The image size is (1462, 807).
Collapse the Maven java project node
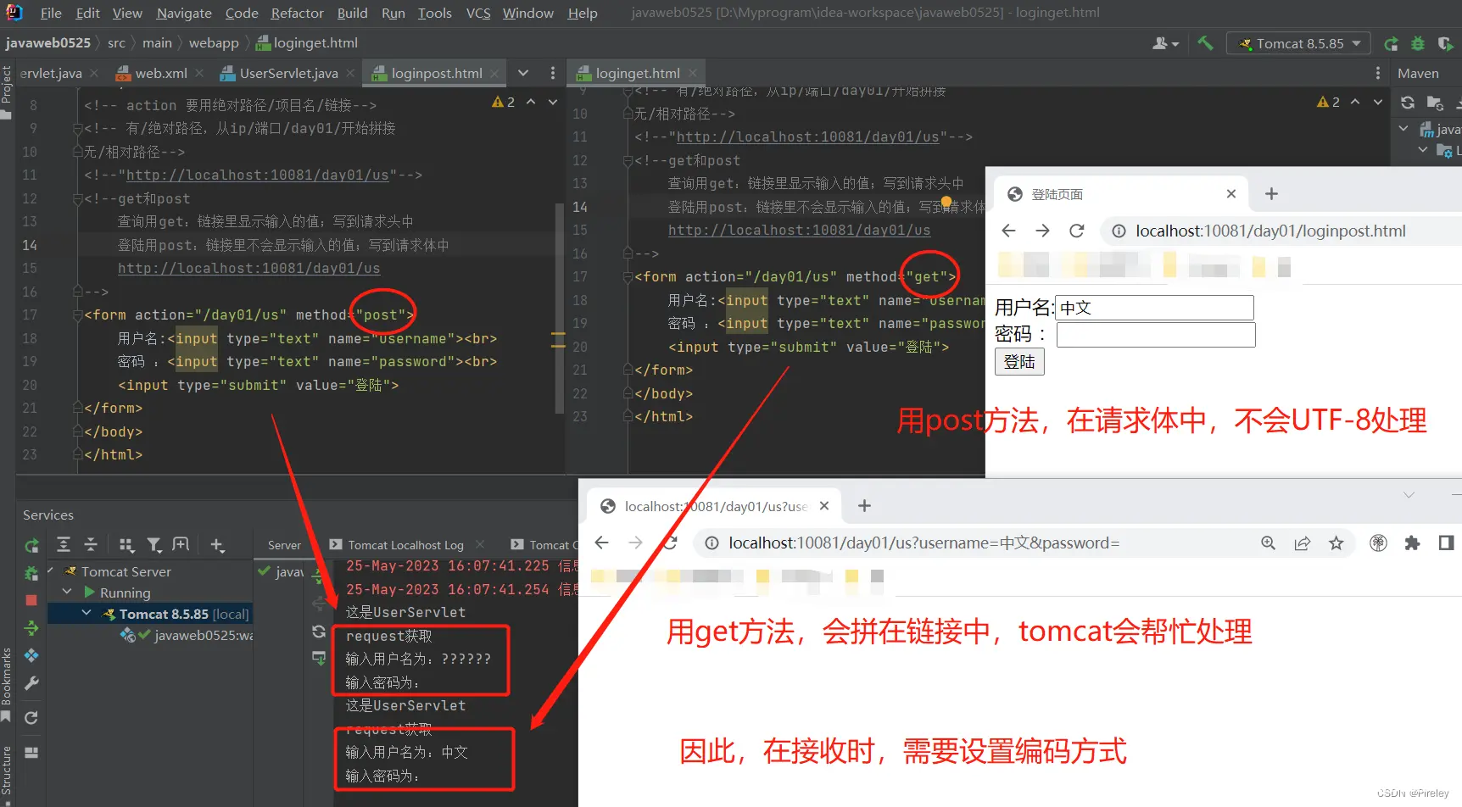point(1403,129)
